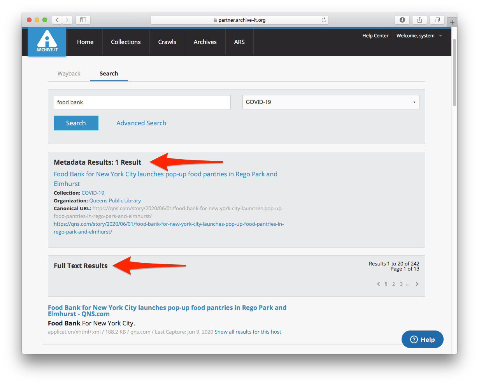
Task: Open the Welcome, system user menu
Action: 419,36
